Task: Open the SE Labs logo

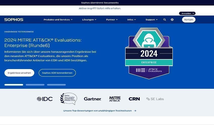Action: (155, 99)
